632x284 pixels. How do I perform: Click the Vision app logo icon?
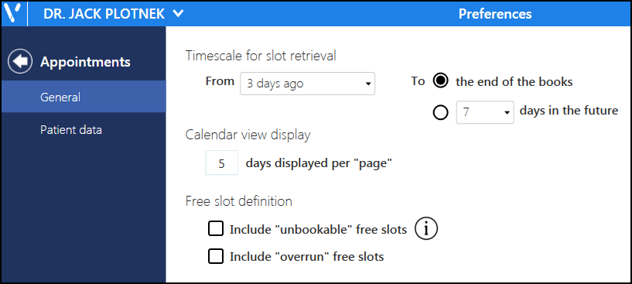click(14, 14)
